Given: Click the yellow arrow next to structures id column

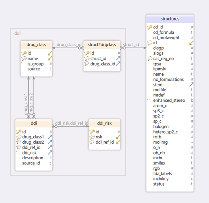Looking at the screenshot, I should 191,43.
